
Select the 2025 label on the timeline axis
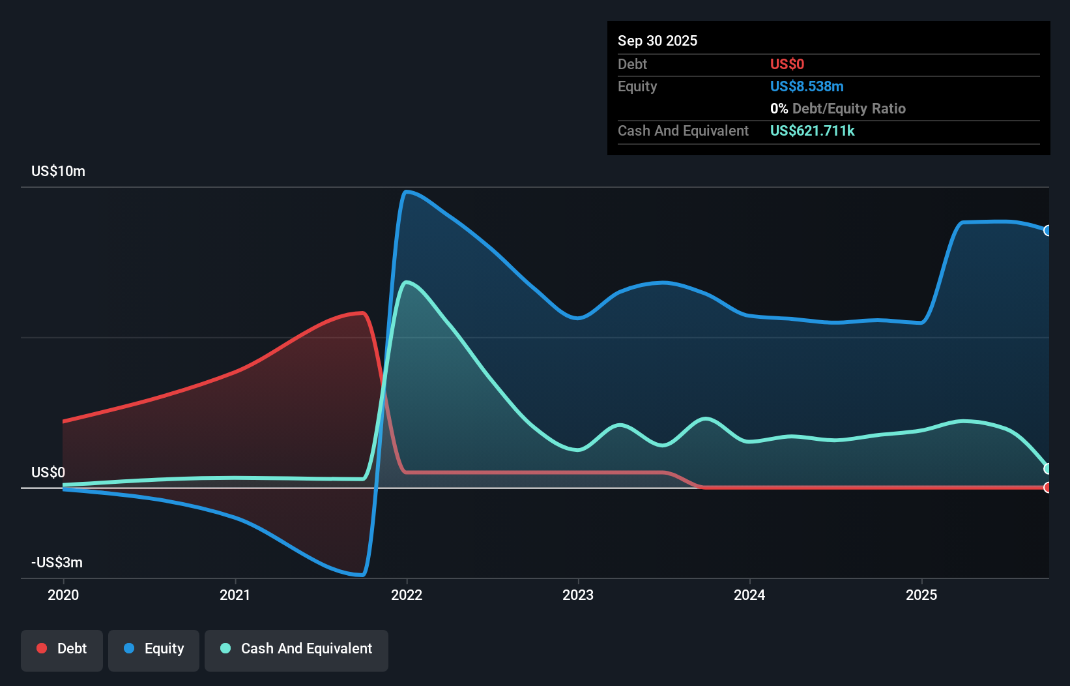tap(922, 595)
